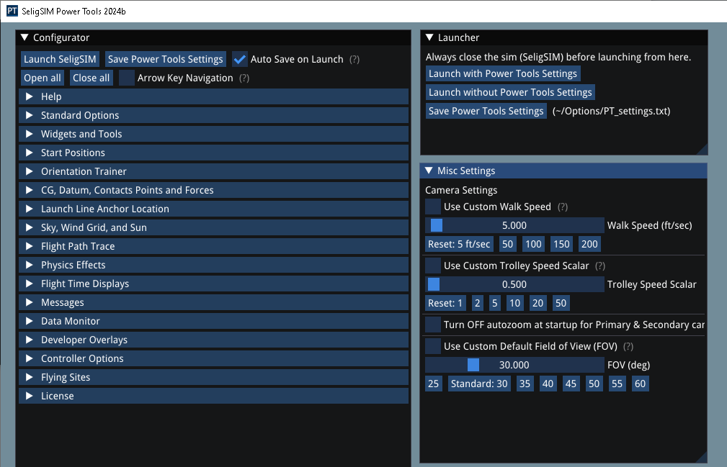
Task: Expand the Developer Overlays section
Action: [x=214, y=340]
